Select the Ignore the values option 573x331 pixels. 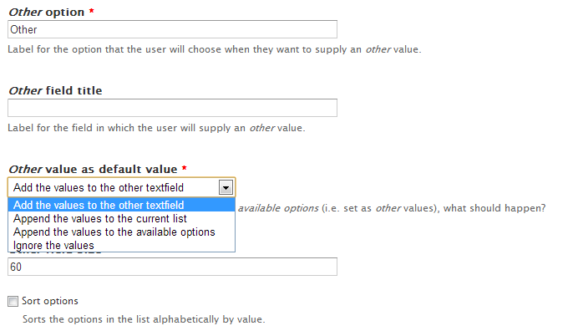click(121, 245)
